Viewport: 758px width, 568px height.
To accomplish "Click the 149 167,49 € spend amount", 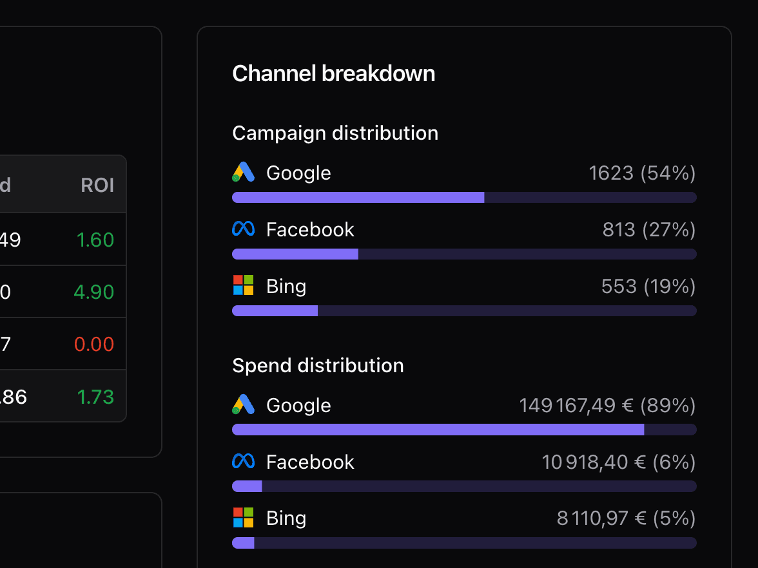I will click(x=607, y=405).
